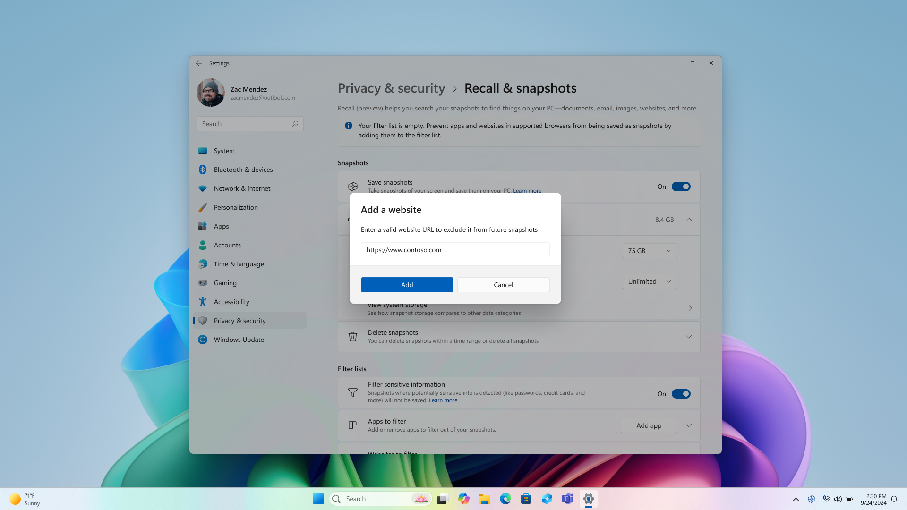Expand the Delete snapshots section
This screenshot has width=907, height=510.
click(x=689, y=336)
